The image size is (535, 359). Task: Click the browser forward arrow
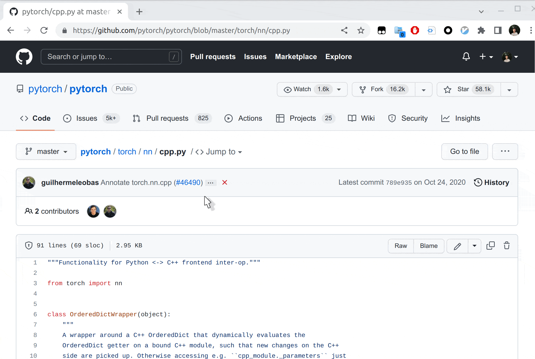(27, 30)
